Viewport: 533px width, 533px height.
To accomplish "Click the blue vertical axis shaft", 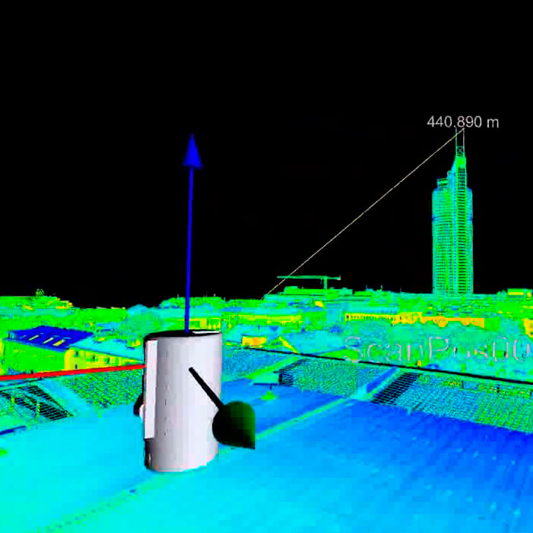I will tap(190, 250).
